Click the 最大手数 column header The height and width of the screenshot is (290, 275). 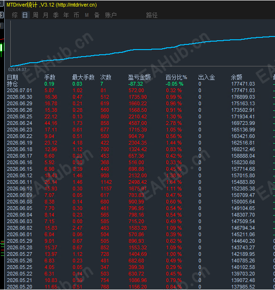83,77
